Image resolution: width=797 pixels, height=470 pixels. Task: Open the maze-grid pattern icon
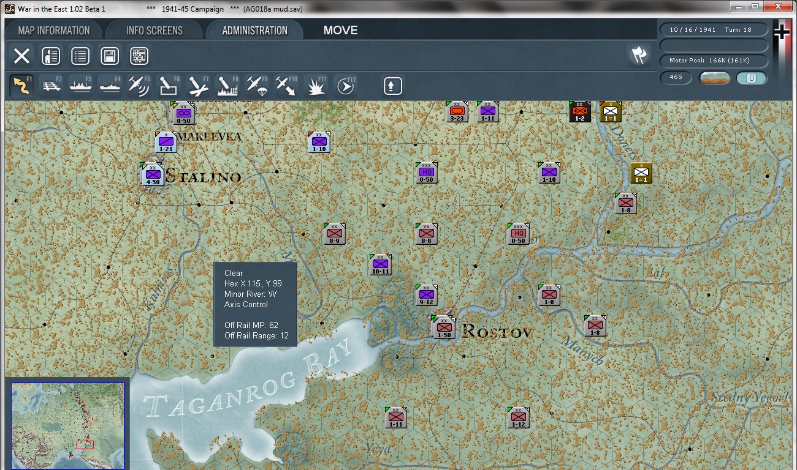[x=139, y=56]
